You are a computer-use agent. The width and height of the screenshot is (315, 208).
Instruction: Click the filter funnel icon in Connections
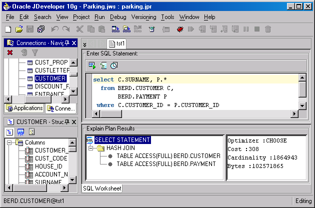pos(35,52)
